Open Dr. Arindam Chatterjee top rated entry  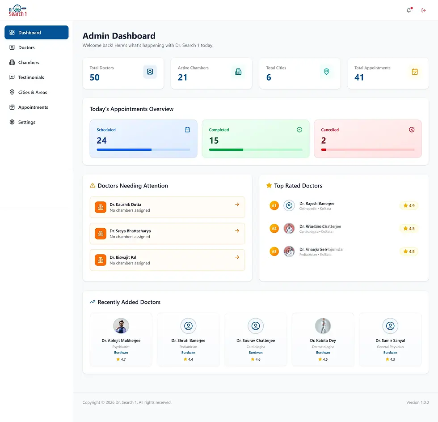(344, 229)
